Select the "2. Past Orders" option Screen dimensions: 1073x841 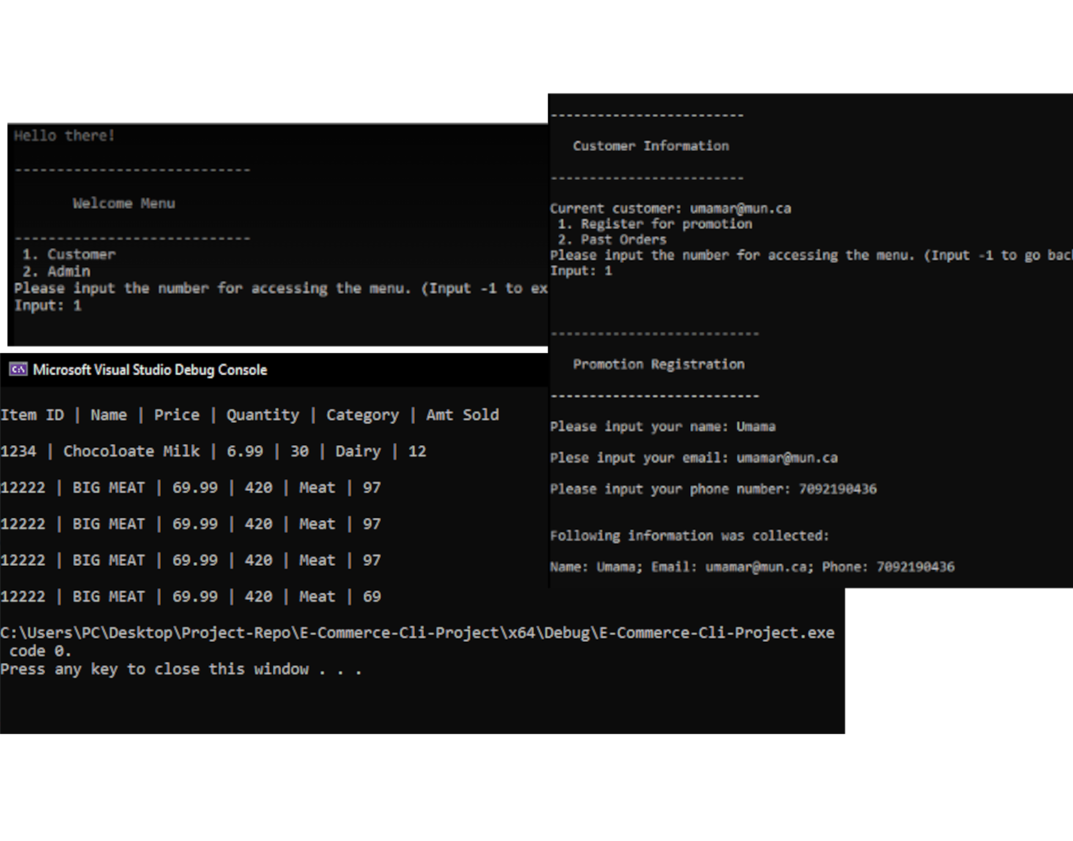click(612, 240)
